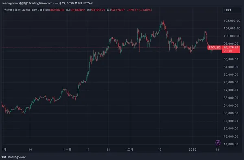The width and height of the screenshot is (244, 160).
Task: Click the chart title 比特幣 / 美元
Action: pyautogui.click(x=12, y=10)
